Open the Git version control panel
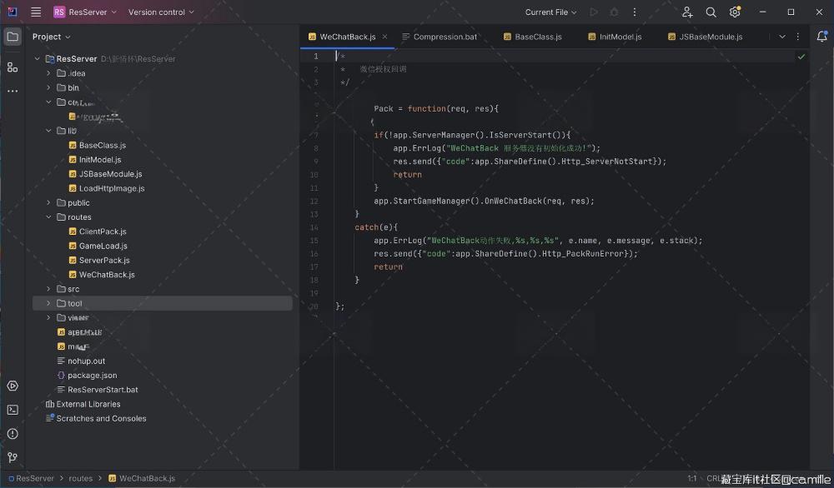The image size is (834, 488). [x=13, y=457]
